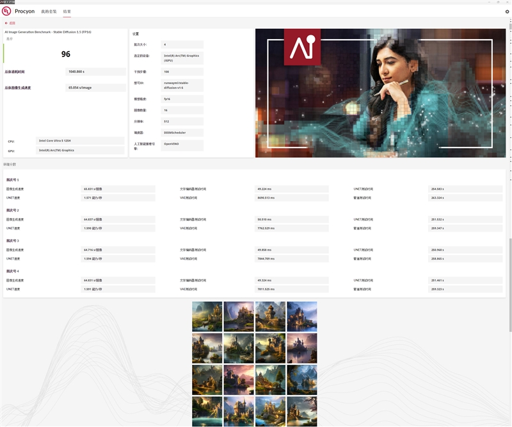This screenshot has height=427, width=512.
Task: Click the 批次号 1 heading
Action: [13, 180]
